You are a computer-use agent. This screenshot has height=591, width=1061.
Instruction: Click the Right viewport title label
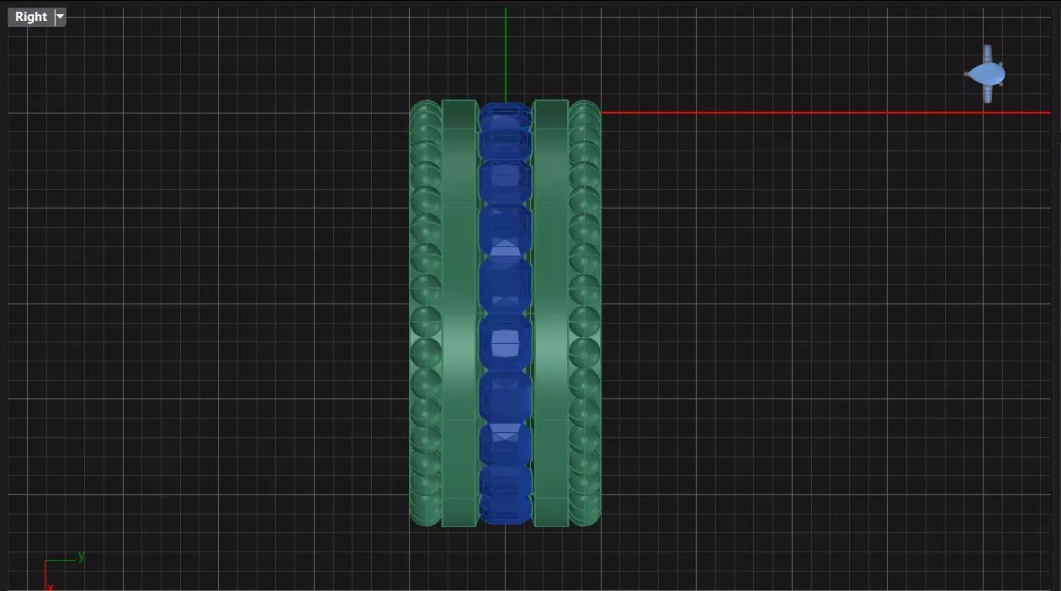click(31, 17)
